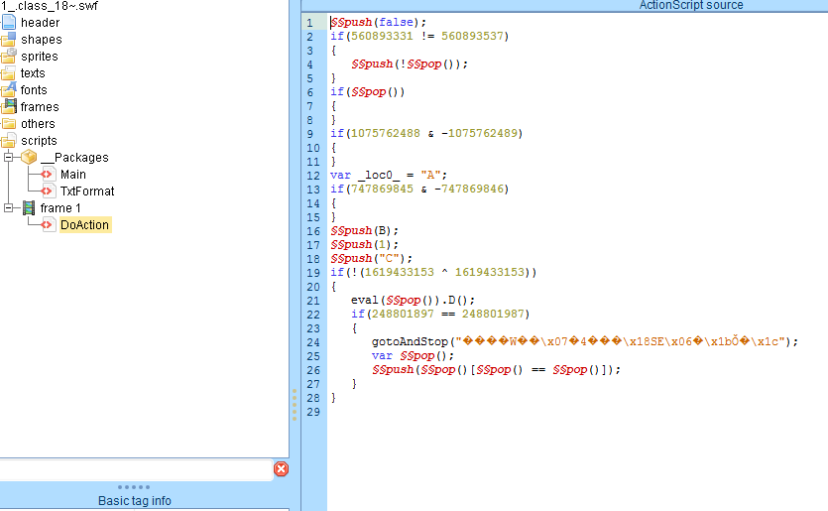Select the frame 1 tree item
Image resolution: width=828 pixels, height=511 pixels.
pos(60,207)
